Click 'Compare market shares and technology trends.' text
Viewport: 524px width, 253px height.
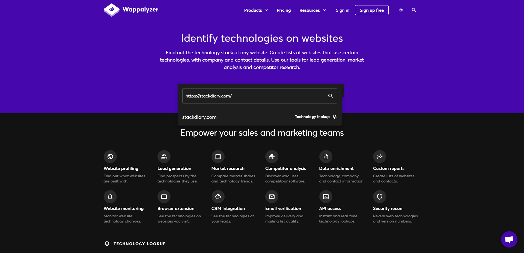click(x=233, y=179)
